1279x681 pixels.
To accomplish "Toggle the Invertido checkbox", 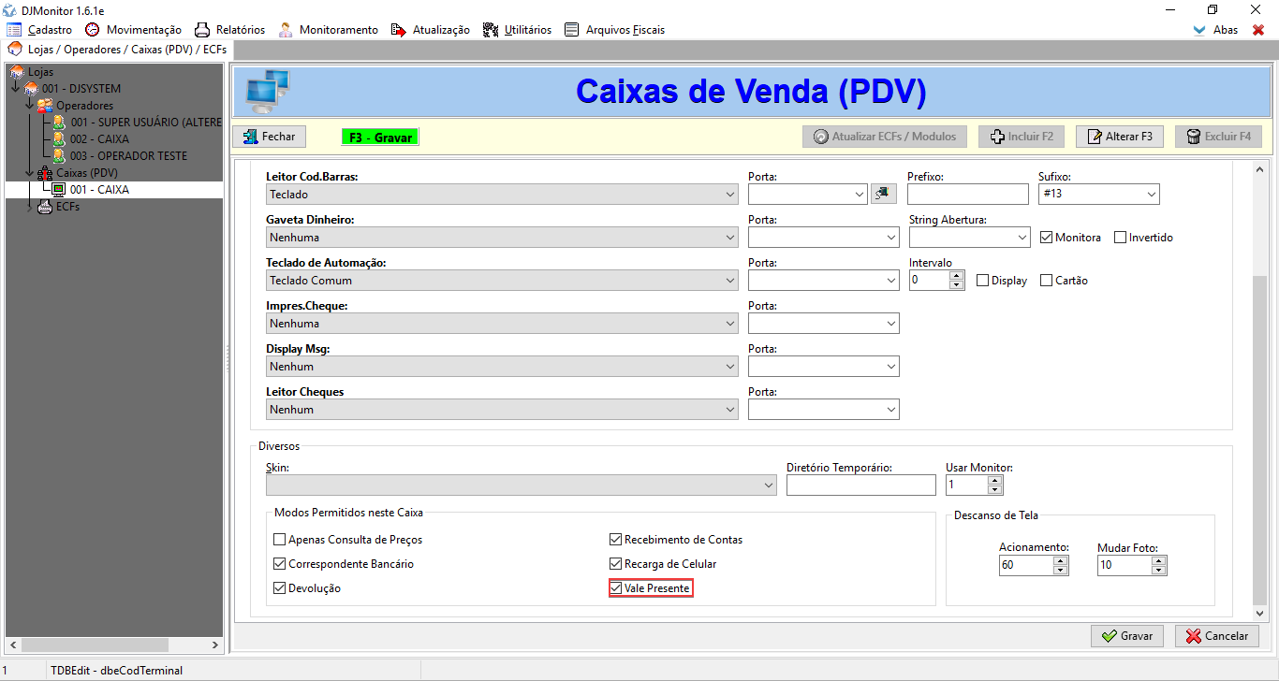I will 1121,238.
